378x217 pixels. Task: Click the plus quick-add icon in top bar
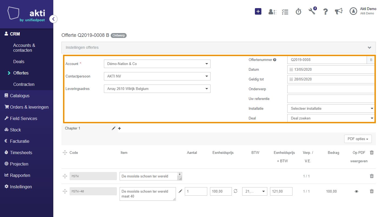[258, 11]
